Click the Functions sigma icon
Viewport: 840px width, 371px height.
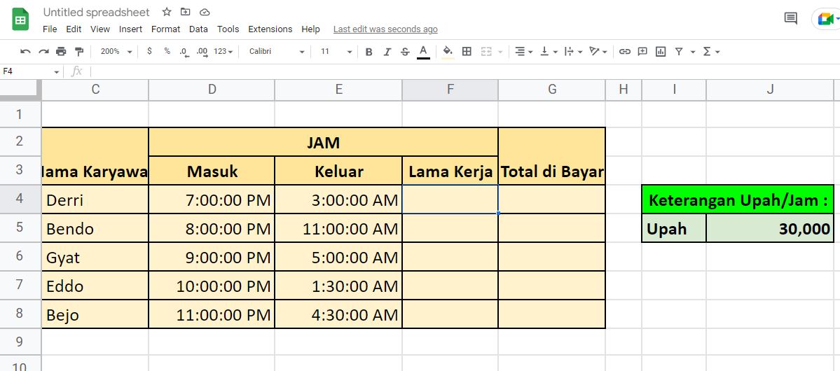coord(707,51)
